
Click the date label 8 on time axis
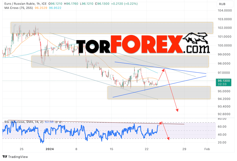(76, 149)
